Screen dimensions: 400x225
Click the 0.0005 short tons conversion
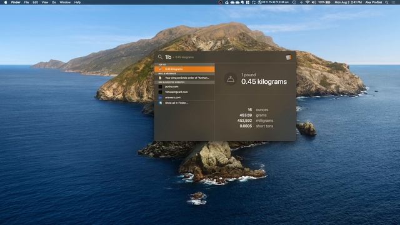256,126
